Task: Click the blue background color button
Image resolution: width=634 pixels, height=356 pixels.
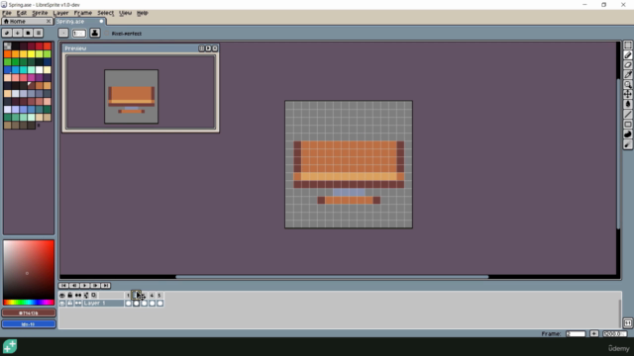Action: click(29, 324)
